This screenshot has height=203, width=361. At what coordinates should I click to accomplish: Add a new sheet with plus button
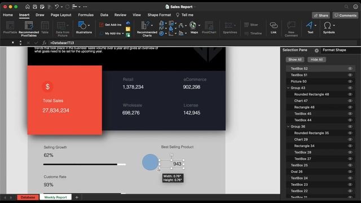click(77, 197)
